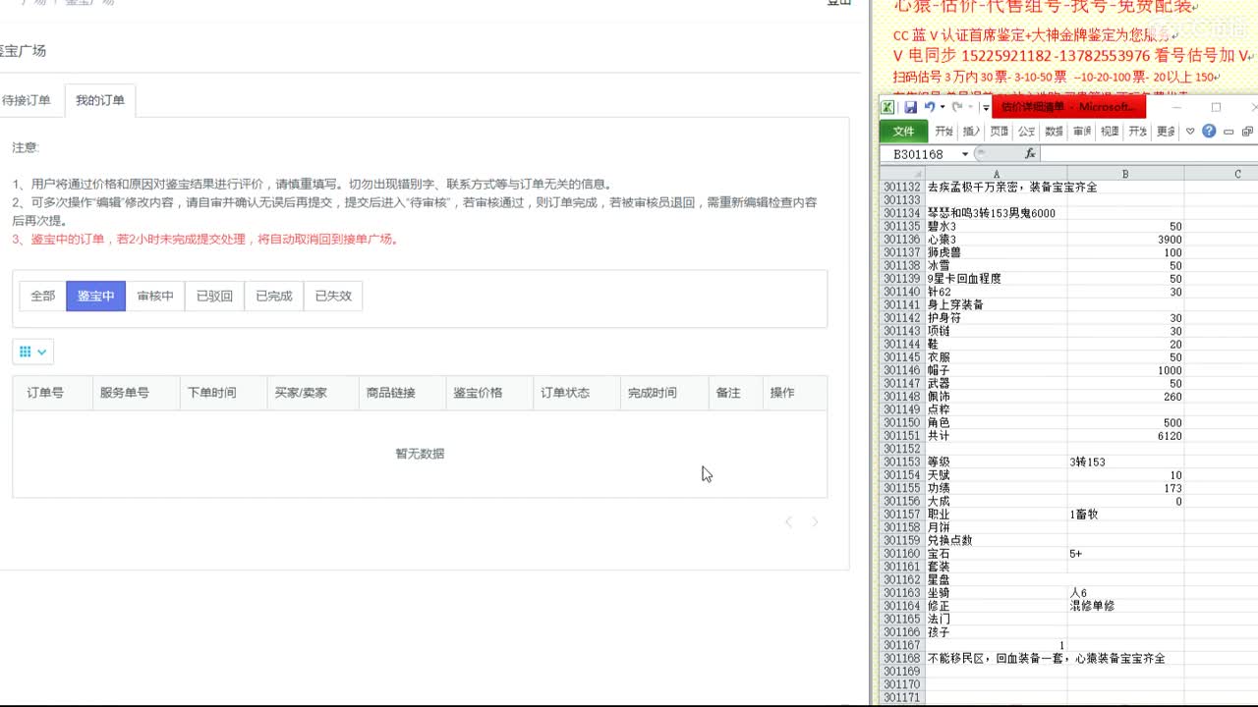1258x707 pixels.
Task: Open the Name Box dropdown arrow
Action: pyautogui.click(x=965, y=154)
